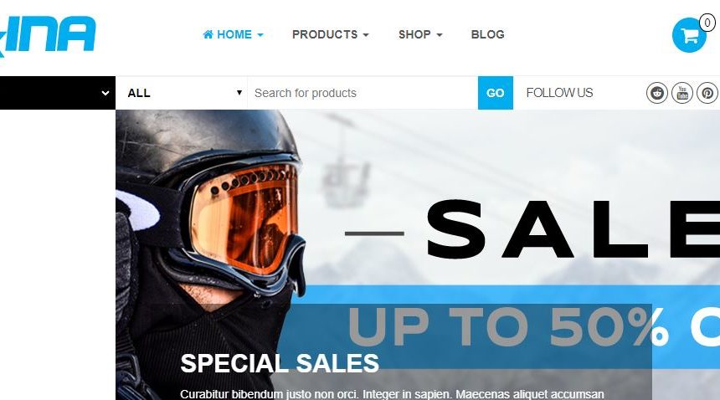This screenshot has height=400, width=720.
Task: Open the Pinterest profile icon
Action: 707,93
